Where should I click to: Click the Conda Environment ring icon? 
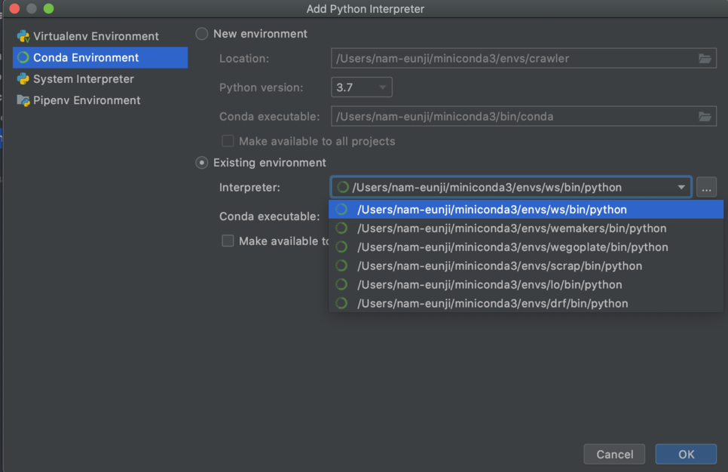click(x=23, y=57)
